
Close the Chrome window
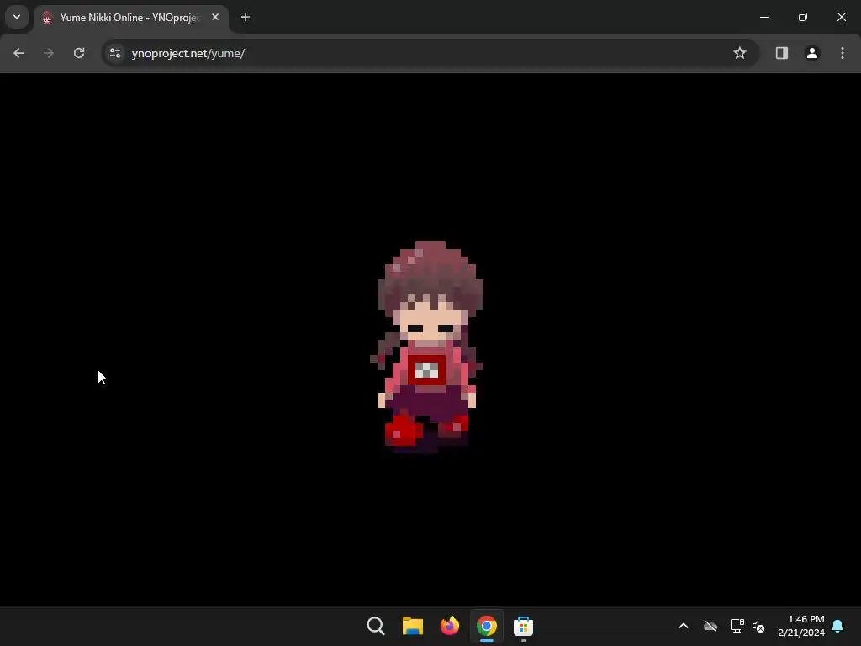[x=841, y=17]
